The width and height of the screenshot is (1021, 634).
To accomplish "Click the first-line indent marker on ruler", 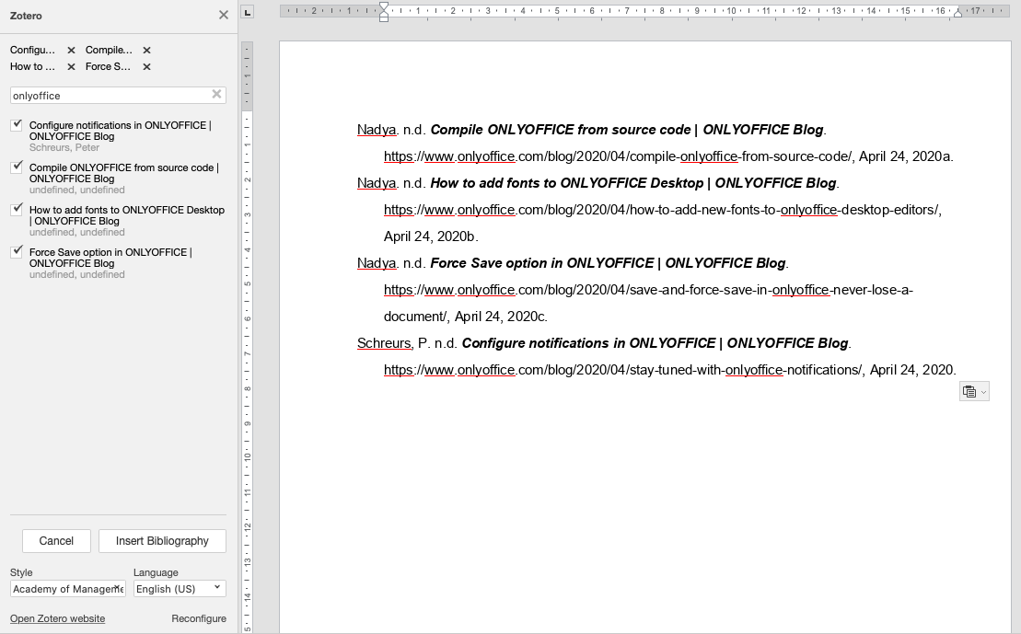I will point(384,6).
